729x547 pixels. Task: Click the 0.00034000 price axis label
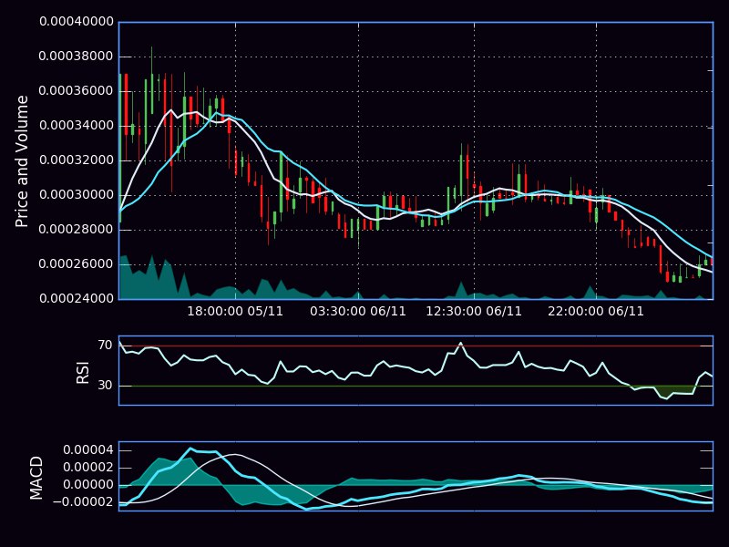[x=77, y=126]
